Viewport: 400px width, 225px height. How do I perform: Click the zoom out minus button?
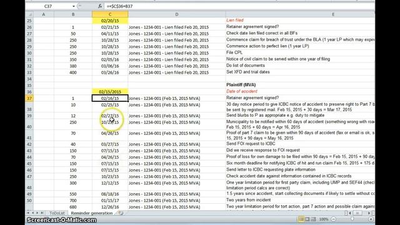[333, 219]
